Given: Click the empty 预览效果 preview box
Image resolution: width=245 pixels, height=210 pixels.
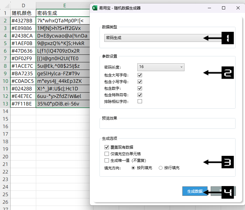Looking at the screenshot, I should tap(167, 125).
